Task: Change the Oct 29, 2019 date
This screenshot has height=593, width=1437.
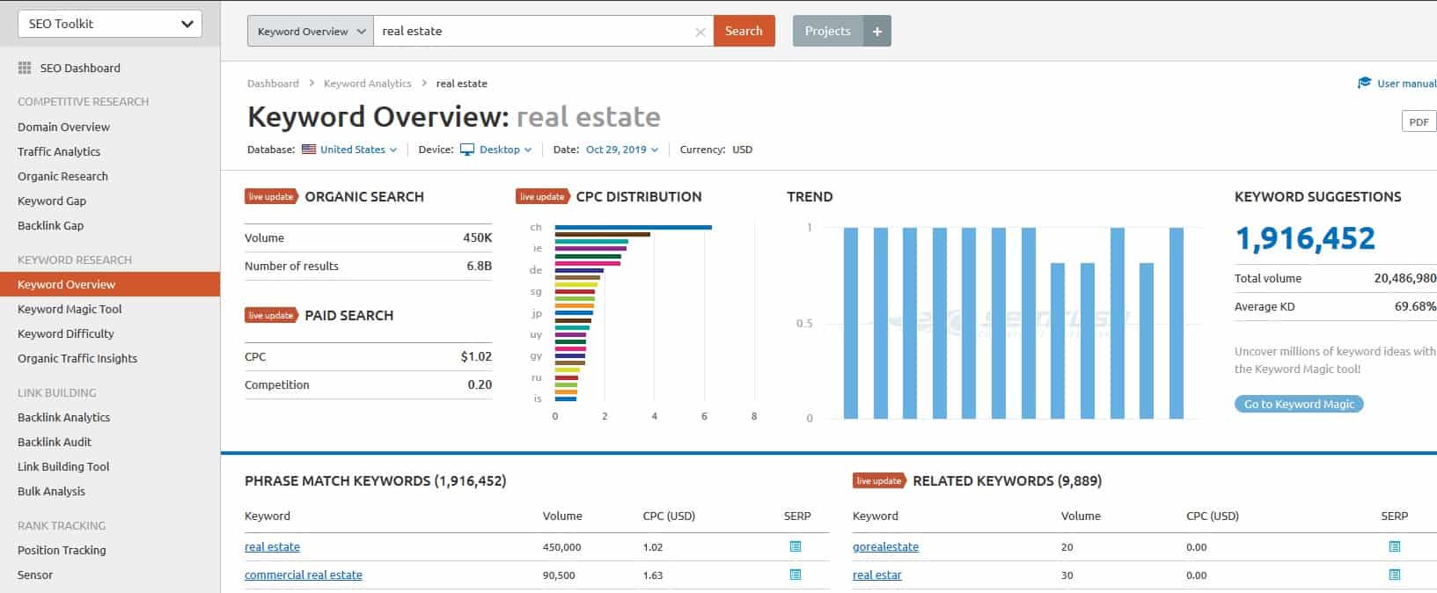Action: click(621, 150)
